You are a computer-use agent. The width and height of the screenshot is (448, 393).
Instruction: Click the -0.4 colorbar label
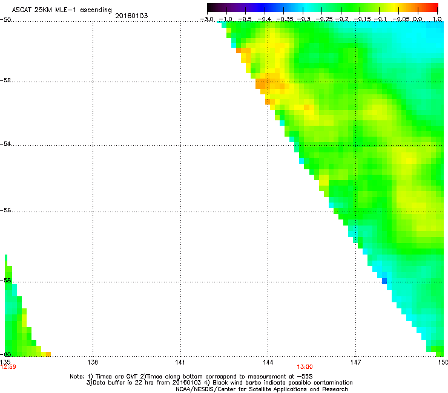(265, 19)
